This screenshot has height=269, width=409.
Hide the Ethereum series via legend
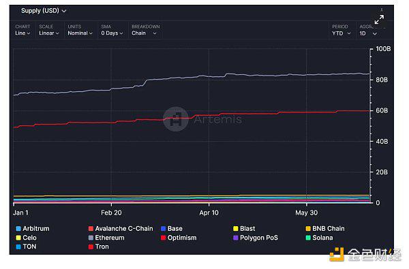coord(106,238)
